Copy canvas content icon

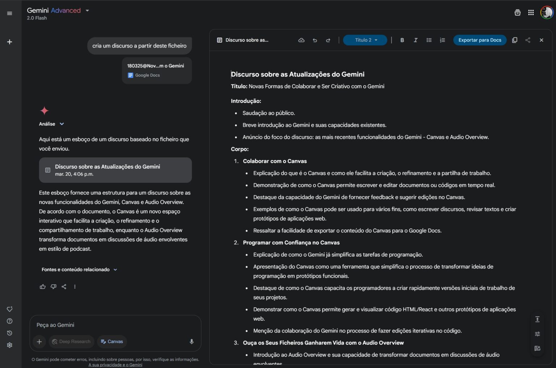coord(514,40)
